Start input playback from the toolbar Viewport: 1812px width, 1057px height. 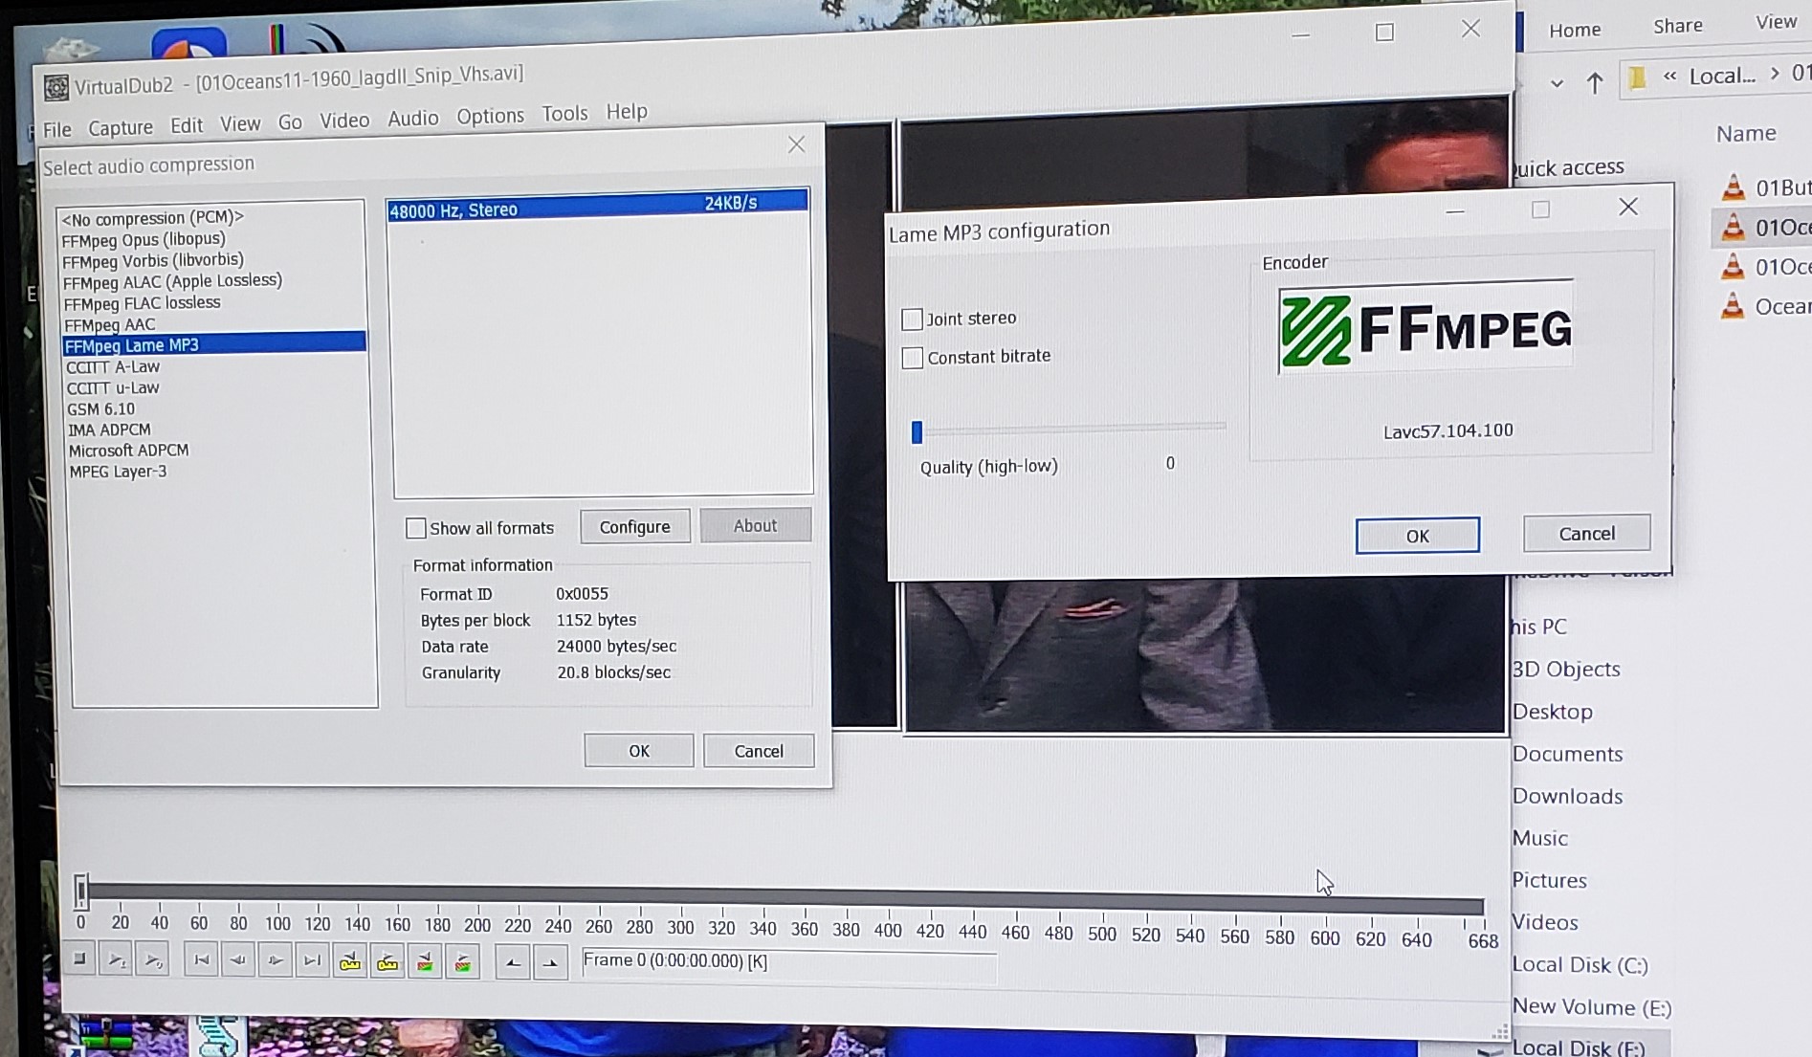(117, 959)
